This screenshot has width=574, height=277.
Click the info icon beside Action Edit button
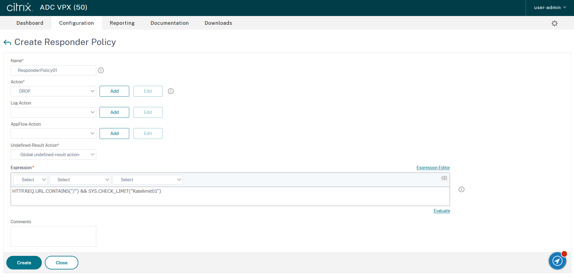pos(171,91)
